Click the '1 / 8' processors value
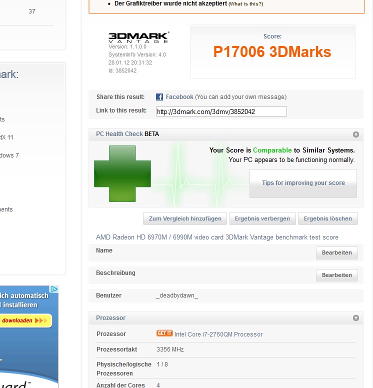The image size is (373, 388). pos(162,364)
